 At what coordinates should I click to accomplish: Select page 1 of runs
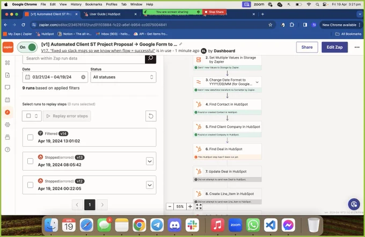(x=90, y=205)
